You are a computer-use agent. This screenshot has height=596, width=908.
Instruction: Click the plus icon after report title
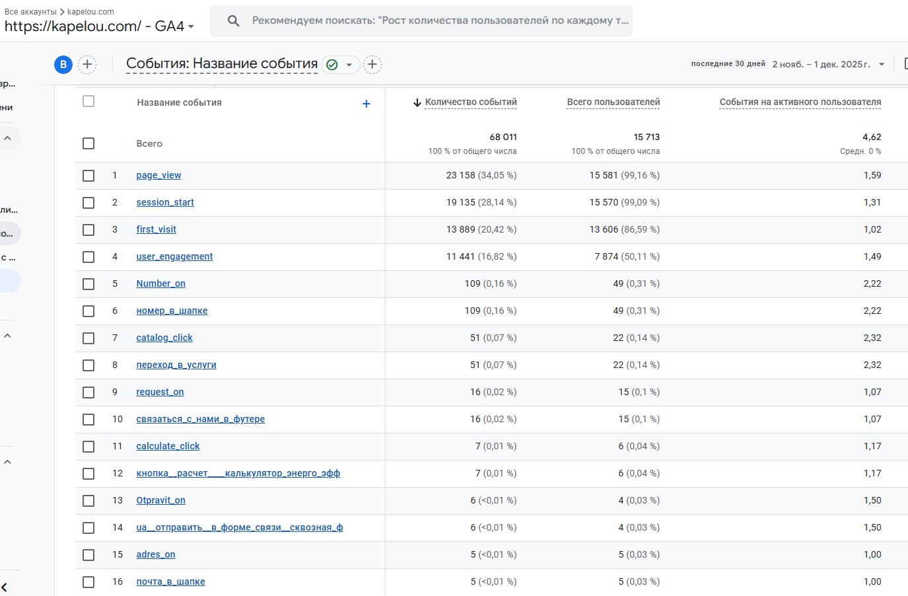point(372,64)
